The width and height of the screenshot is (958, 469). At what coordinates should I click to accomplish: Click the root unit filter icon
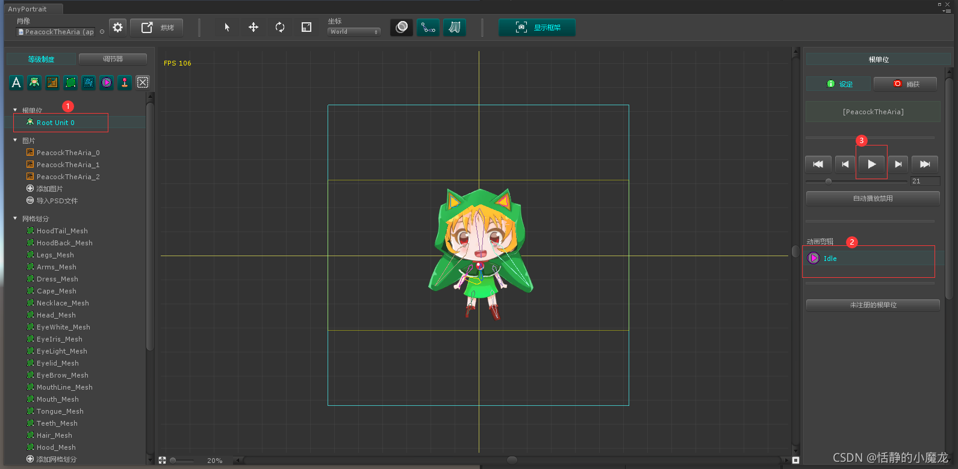pyautogui.click(x=34, y=82)
